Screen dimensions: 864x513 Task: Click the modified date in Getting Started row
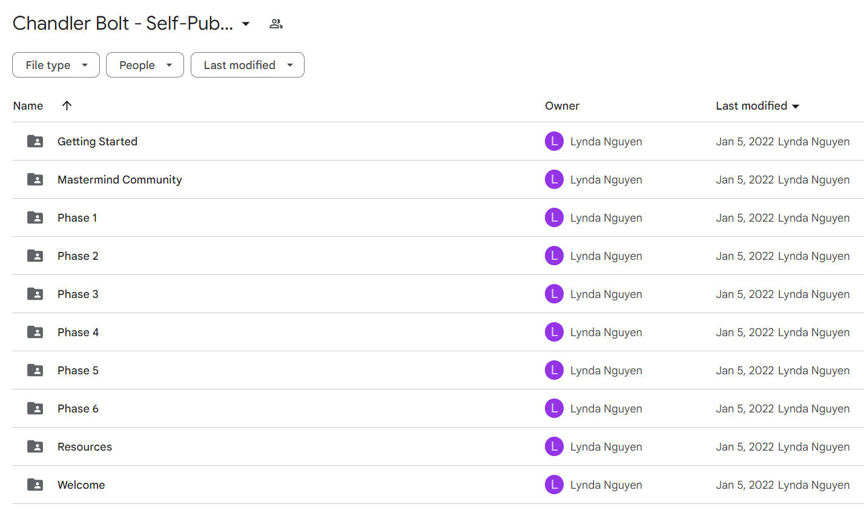point(745,142)
